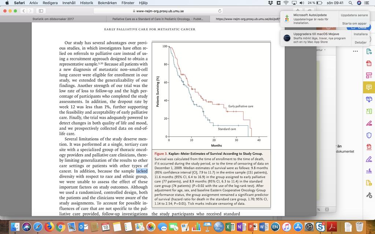Click the Safari address bar

coord(158,11)
